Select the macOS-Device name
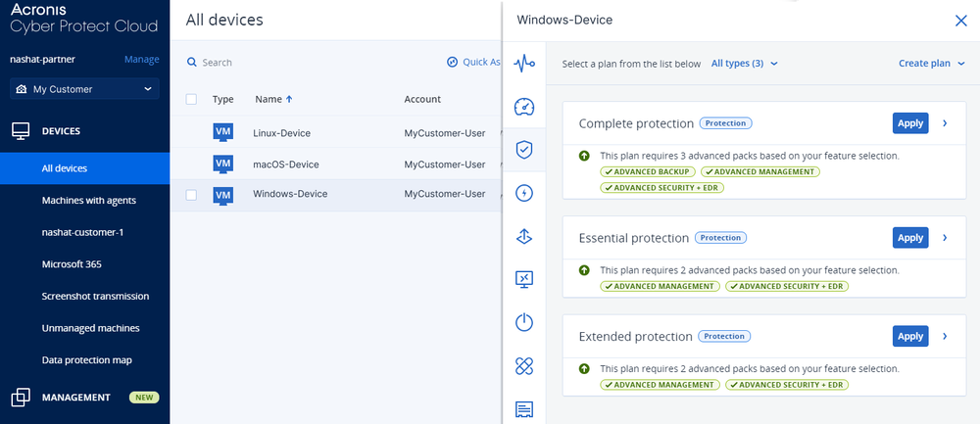The image size is (980, 424). click(x=285, y=165)
